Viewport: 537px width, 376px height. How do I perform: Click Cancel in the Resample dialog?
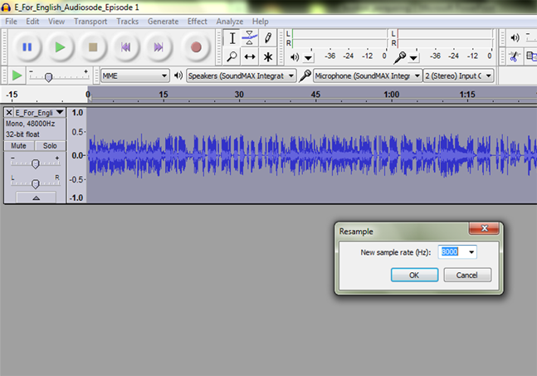[466, 275]
